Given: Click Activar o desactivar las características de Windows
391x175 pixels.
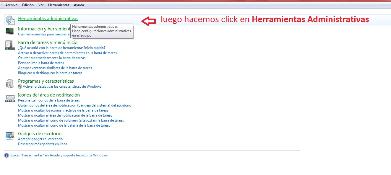Looking at the screenshot, I should coord(62,86).
